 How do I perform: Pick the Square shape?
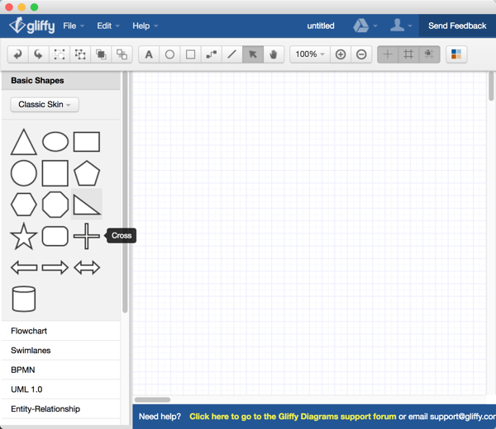pos(55,173)
